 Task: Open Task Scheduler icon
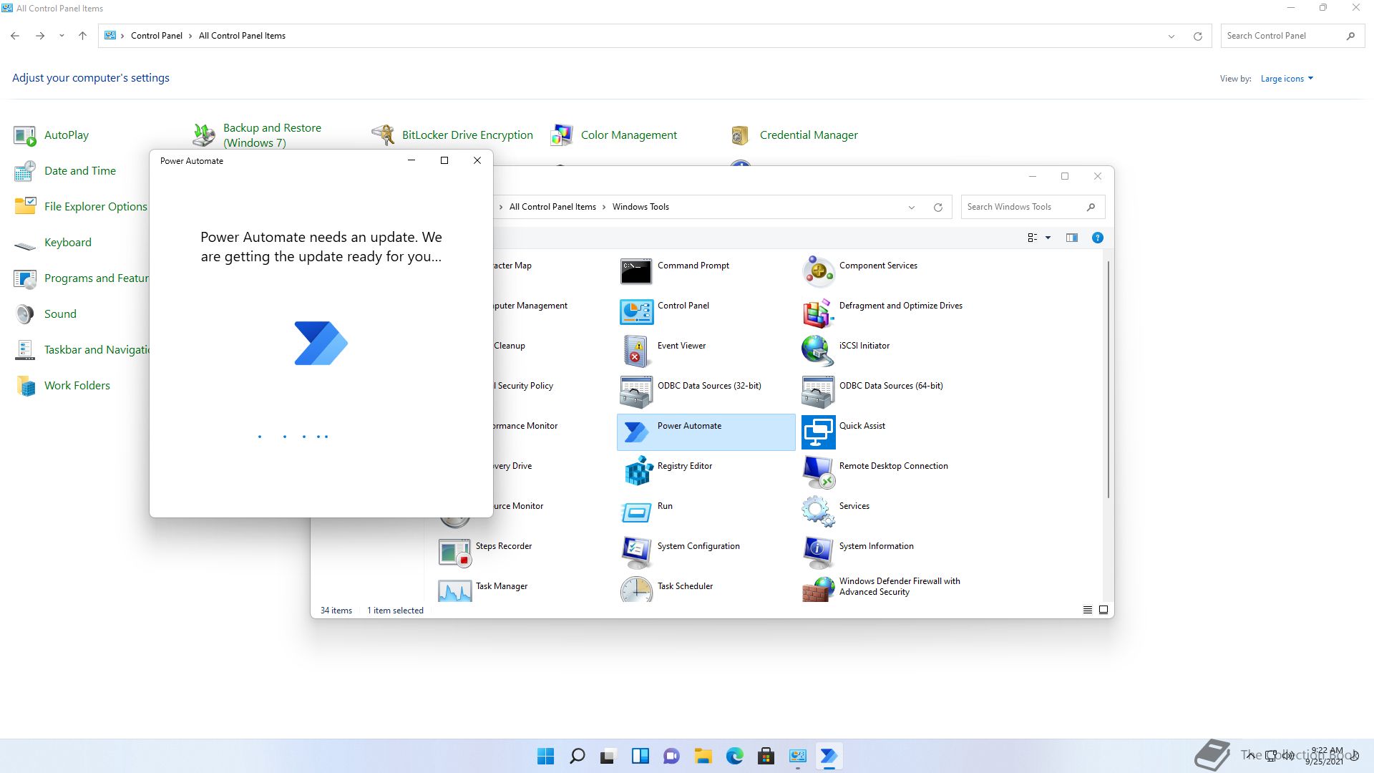tap(636, 589)
